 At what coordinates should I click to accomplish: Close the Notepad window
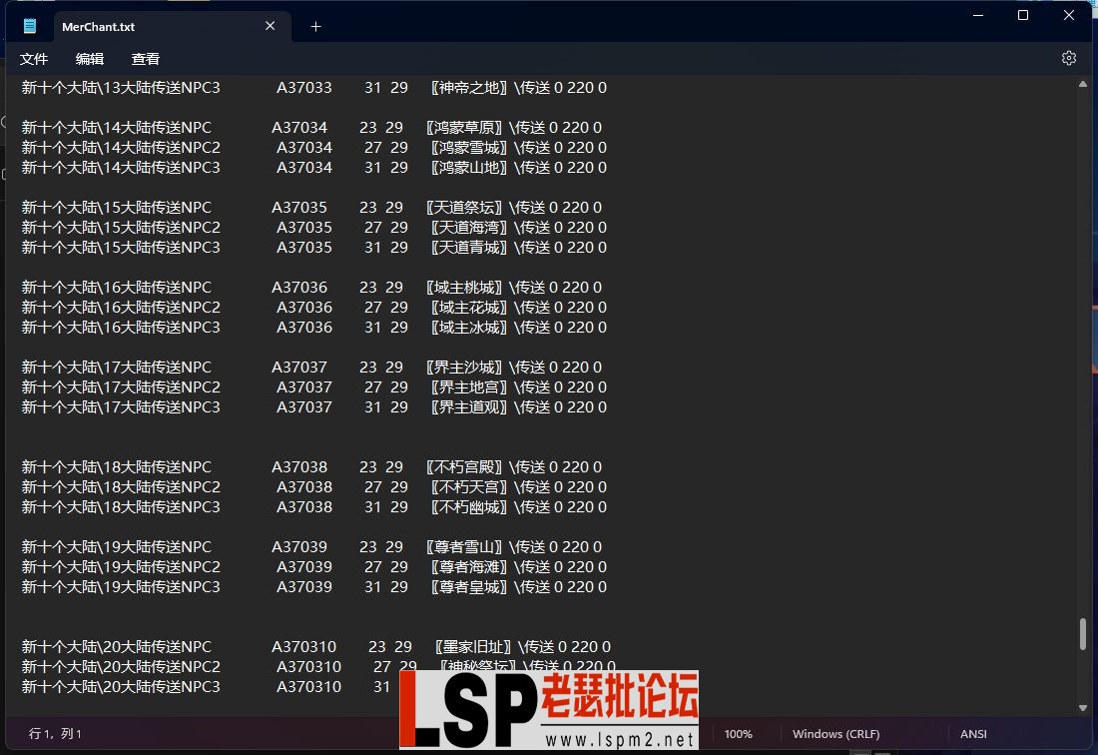pos(1069,15)
